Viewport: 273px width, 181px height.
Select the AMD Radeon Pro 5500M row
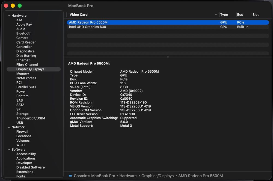(88, 22)
